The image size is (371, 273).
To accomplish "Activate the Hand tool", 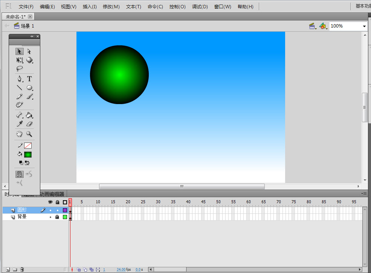I will click(x=20, y=134).
